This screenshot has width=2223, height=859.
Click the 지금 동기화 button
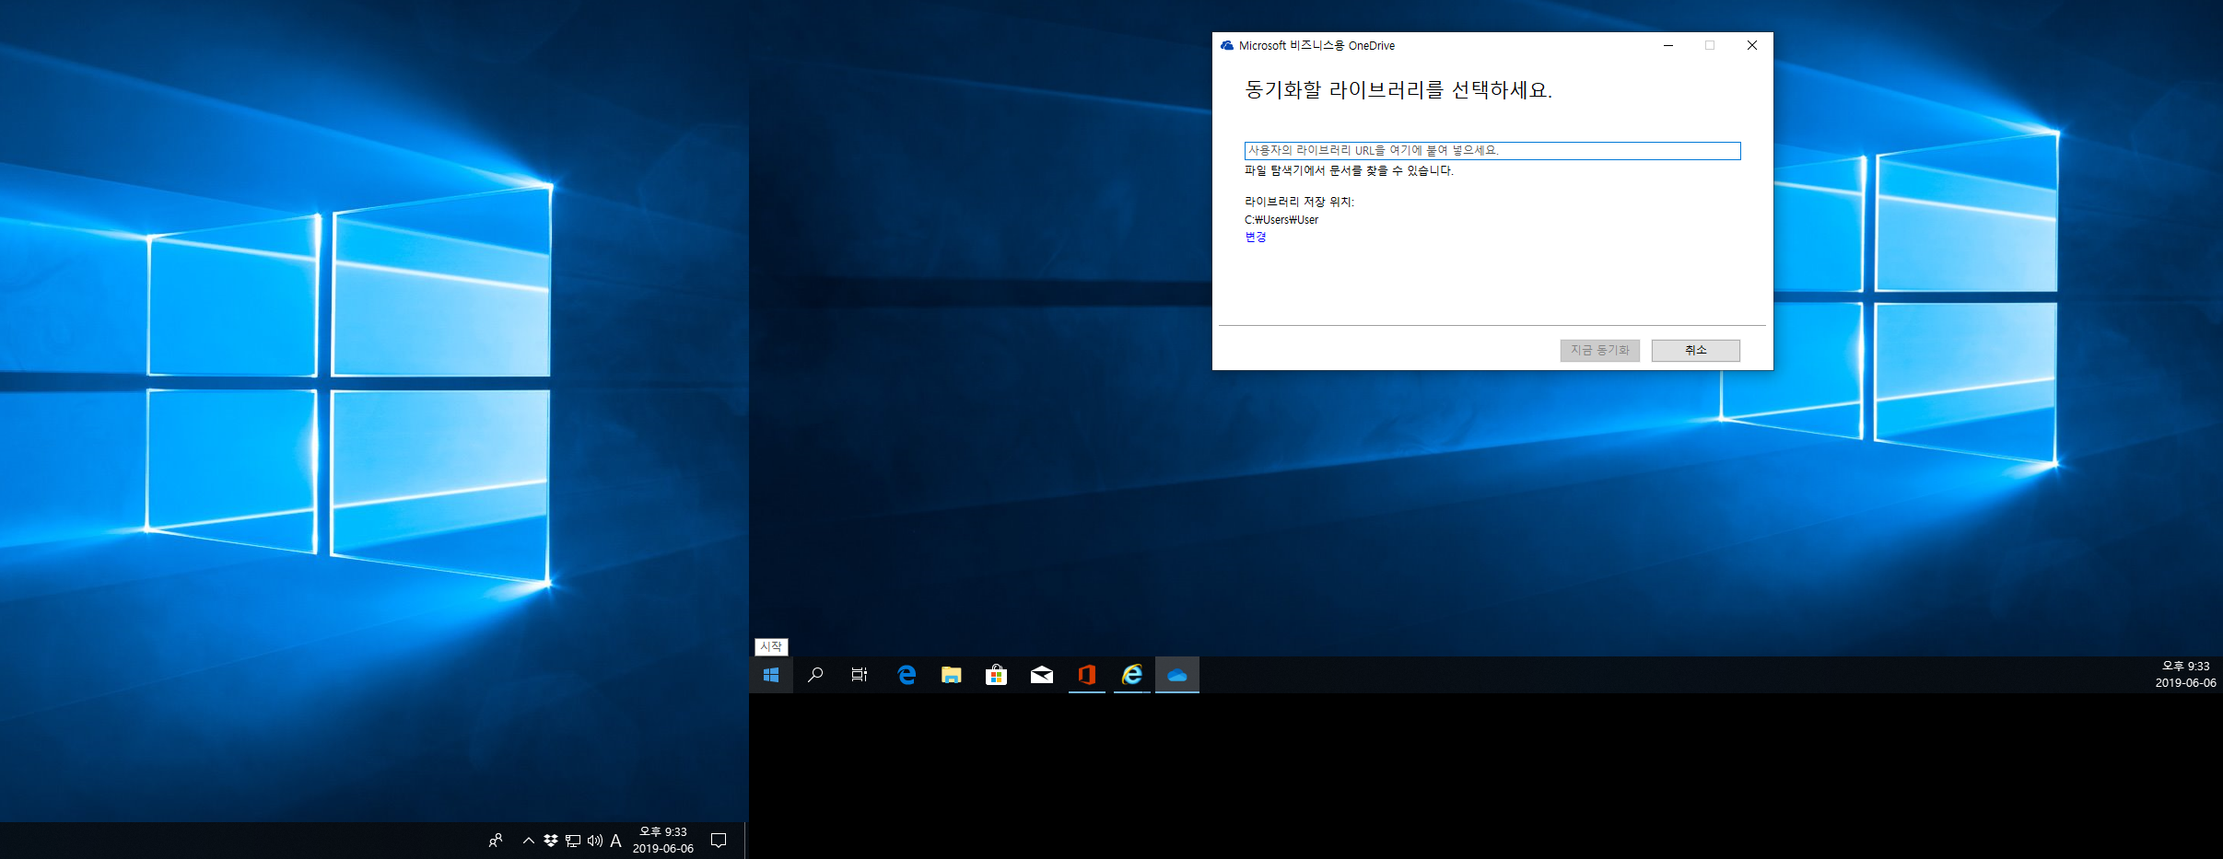(1600, 350)
